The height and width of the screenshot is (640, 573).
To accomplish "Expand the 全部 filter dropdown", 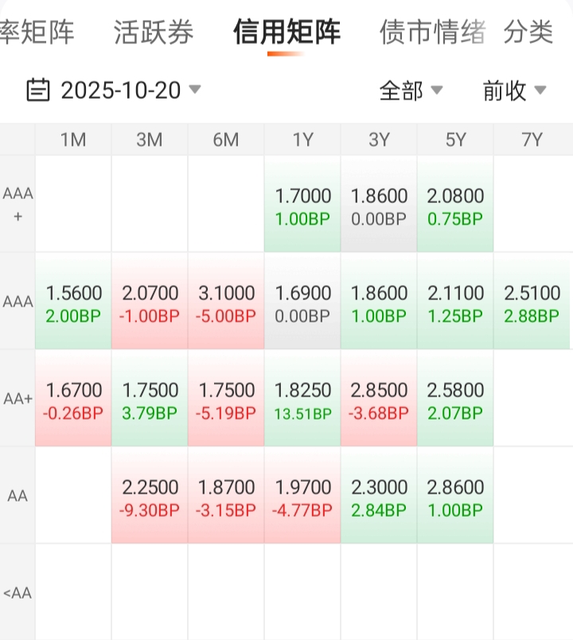I will click(x=411, y=91).
